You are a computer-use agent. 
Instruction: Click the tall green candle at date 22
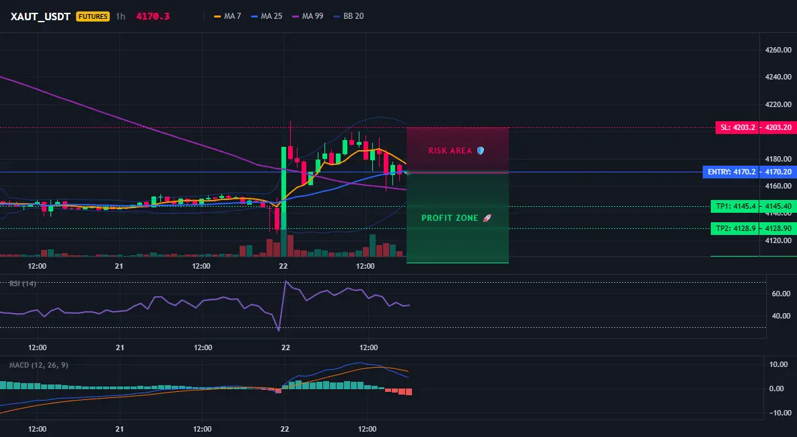click(283, 189)
